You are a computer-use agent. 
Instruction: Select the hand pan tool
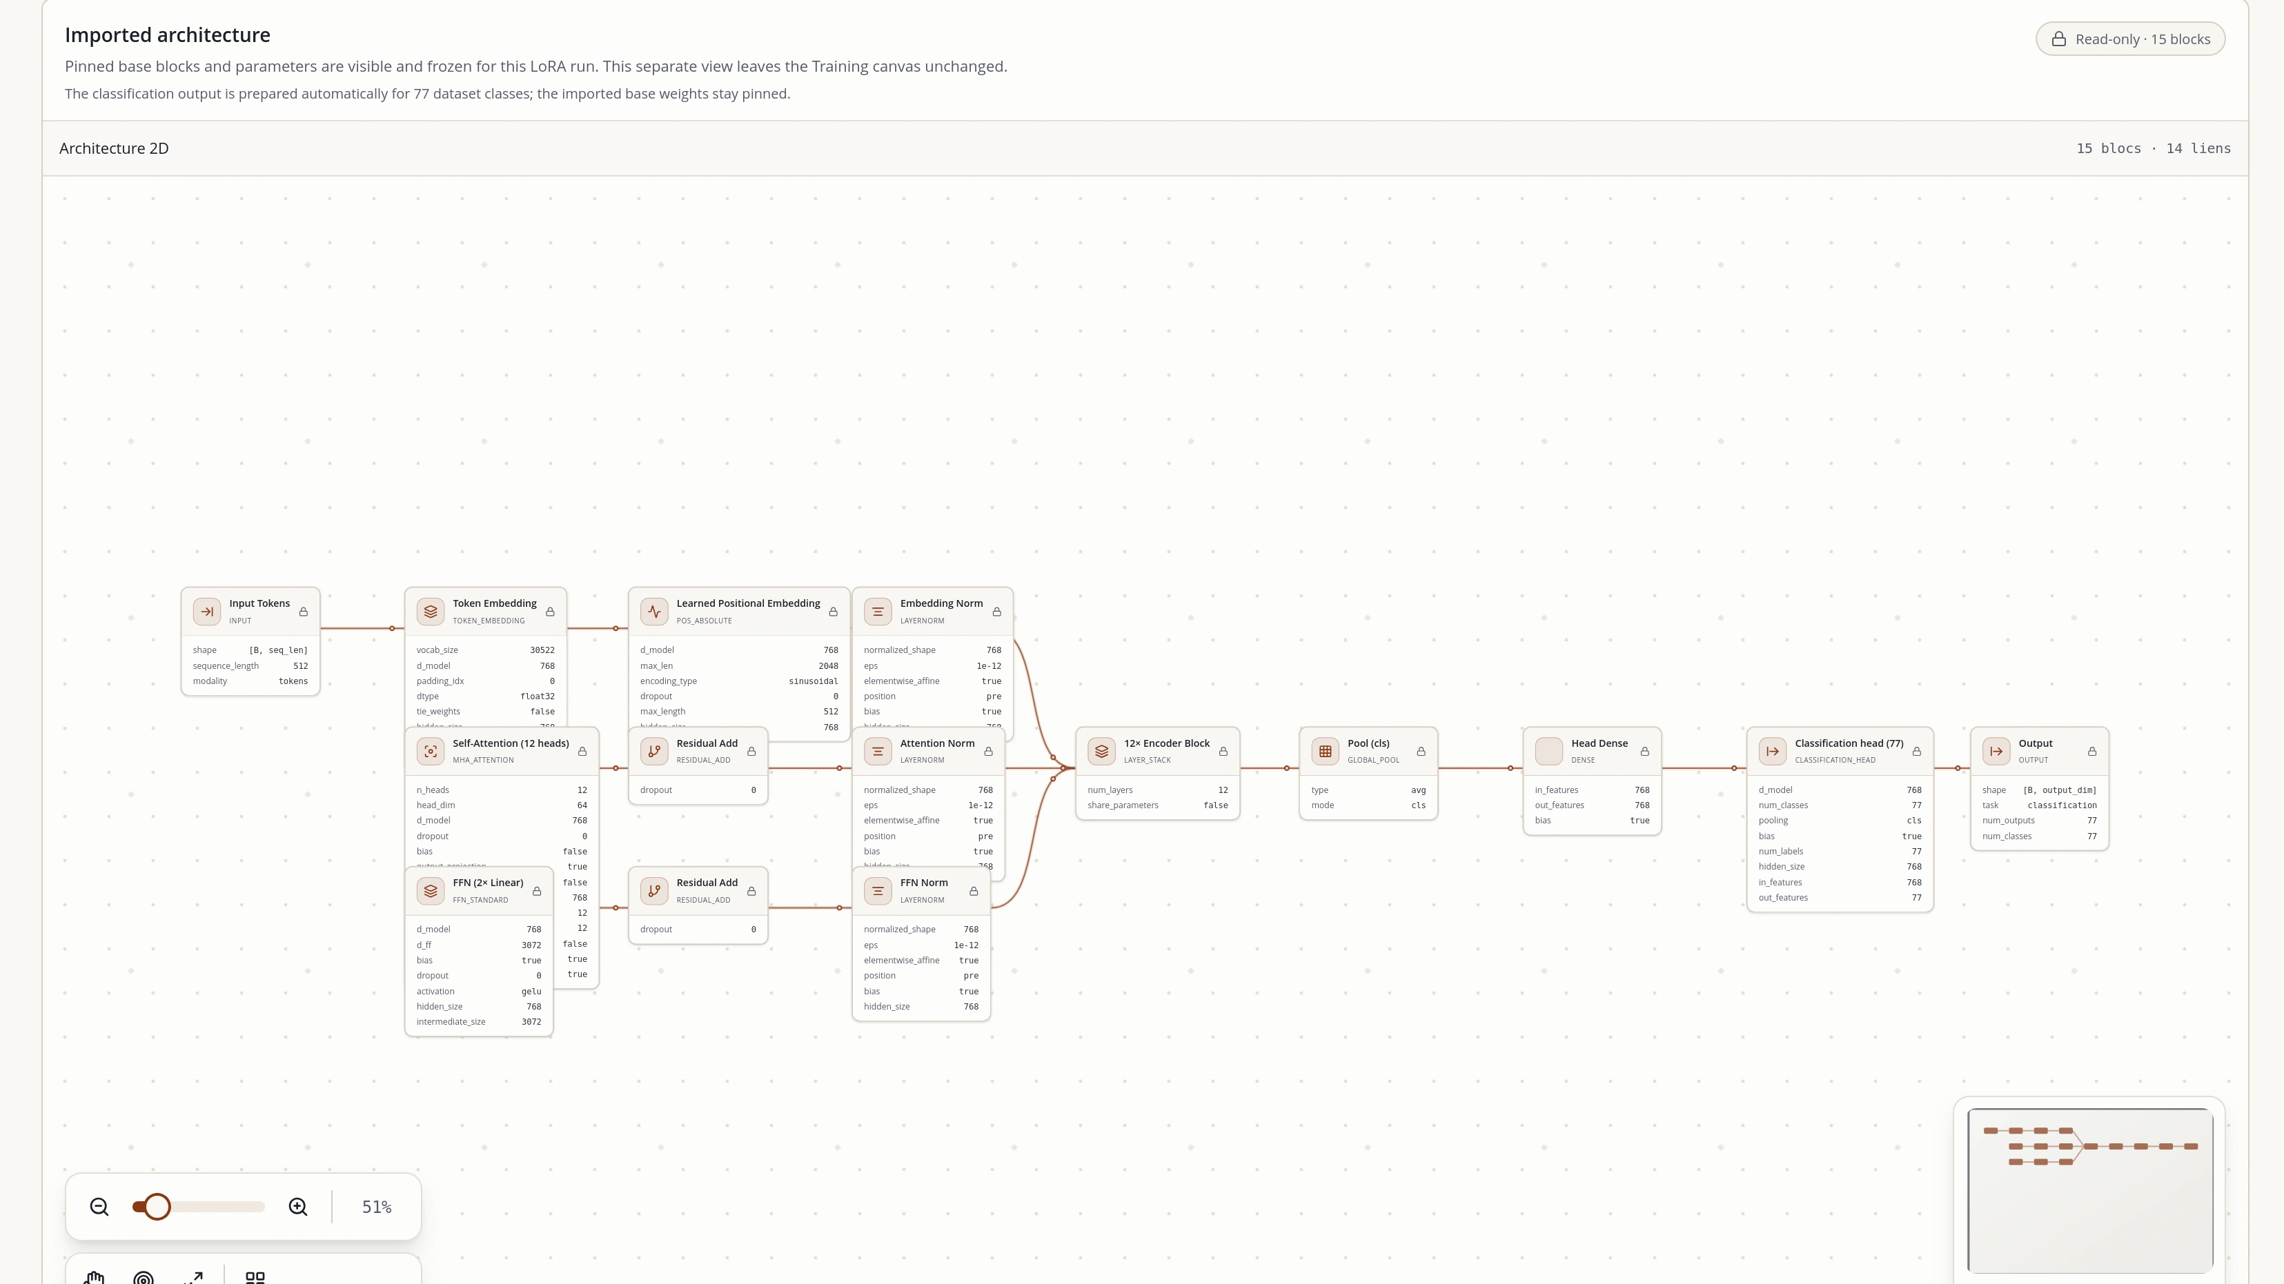point(94,1277)
